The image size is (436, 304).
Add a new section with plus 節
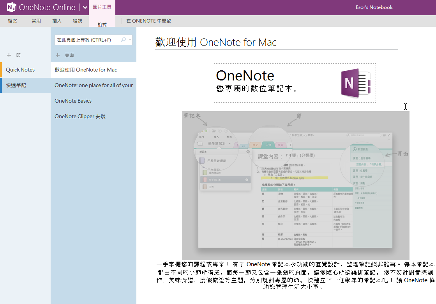[x=14, y=55]
